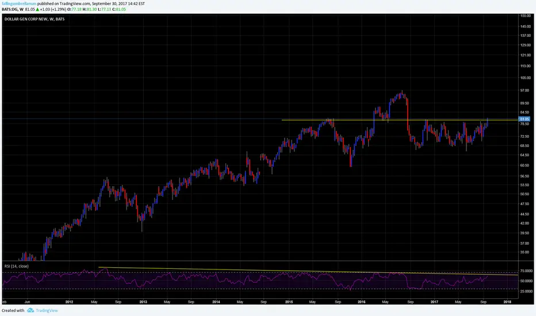
Task: Click the 129.00 price axis label
Action: (526, 45)
